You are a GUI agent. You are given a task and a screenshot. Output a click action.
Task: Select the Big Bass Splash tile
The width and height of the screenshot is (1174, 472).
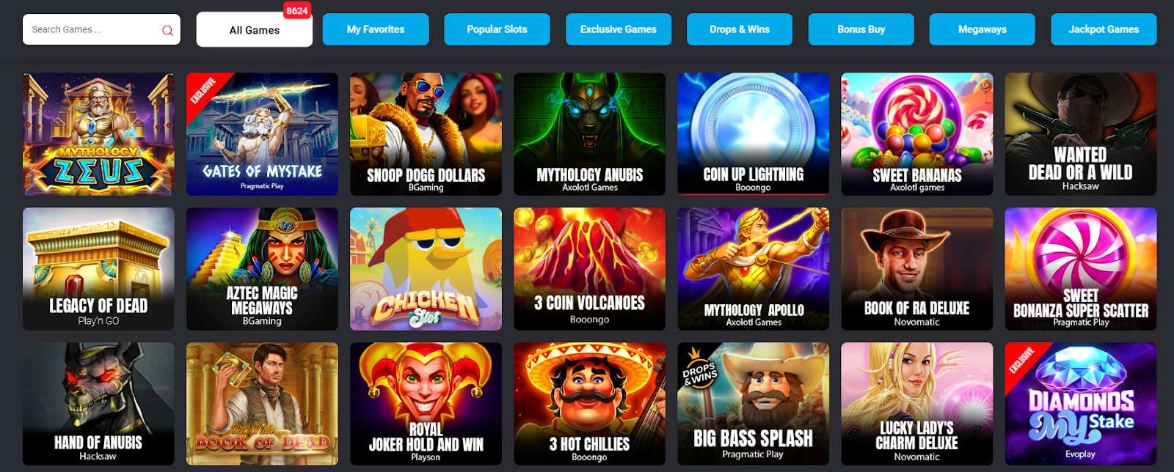(753, 404)
